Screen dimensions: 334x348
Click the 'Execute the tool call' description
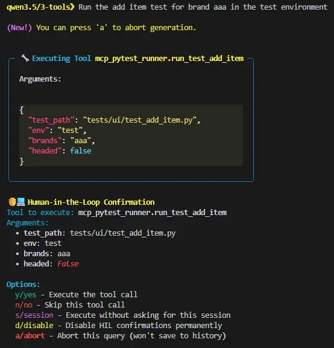coord(93,294)
